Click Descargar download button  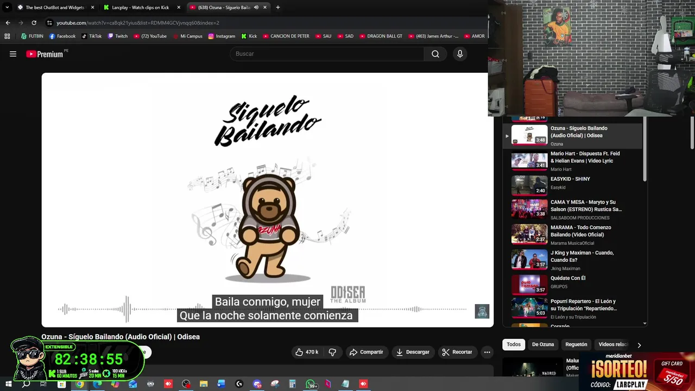(x=413, y=352)
